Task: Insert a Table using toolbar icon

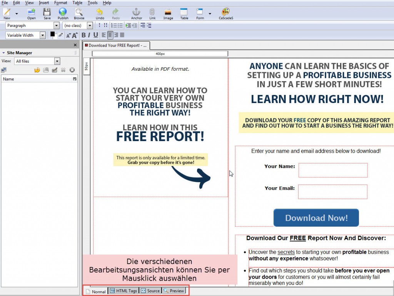Action: [x=184, y=12]
